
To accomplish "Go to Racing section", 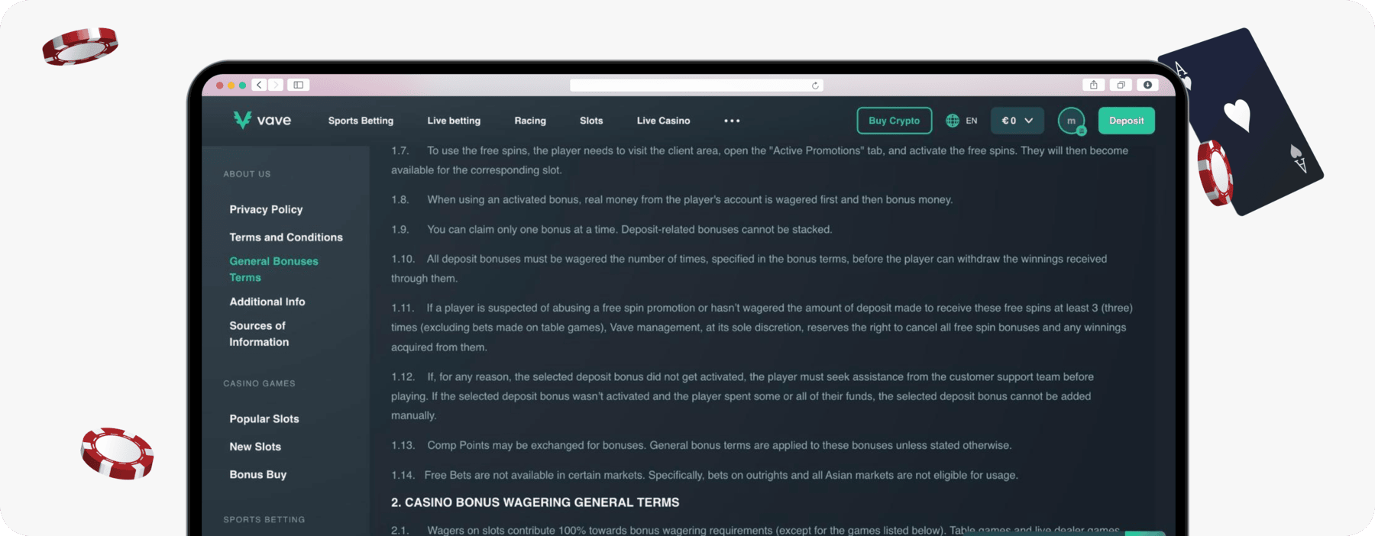I will point(530,121).
